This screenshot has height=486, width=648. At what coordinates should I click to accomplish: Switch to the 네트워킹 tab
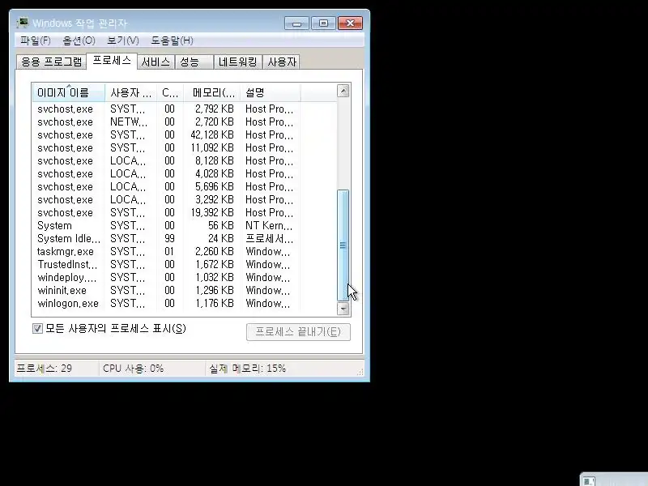(237, 62)
